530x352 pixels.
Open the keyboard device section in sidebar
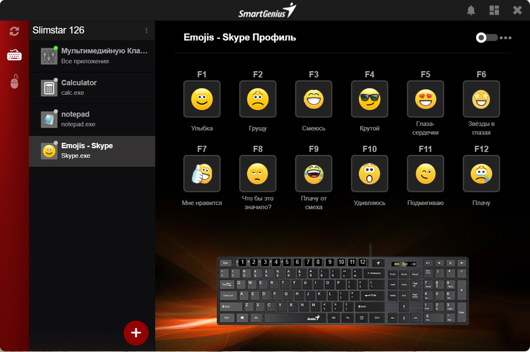tap(15, 56)
